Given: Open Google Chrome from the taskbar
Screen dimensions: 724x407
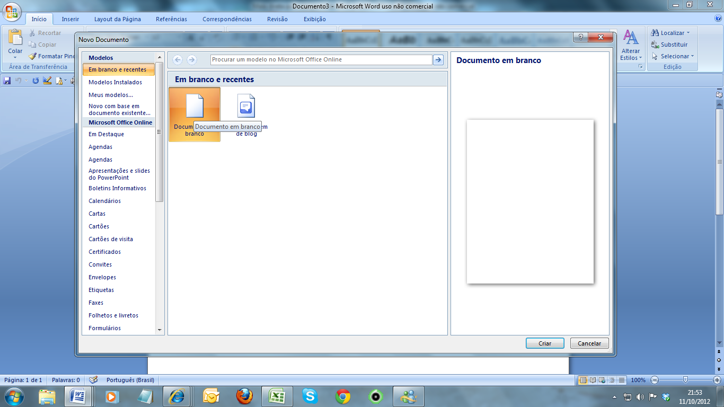Looking at the screenshot, I should click(343, 396).
